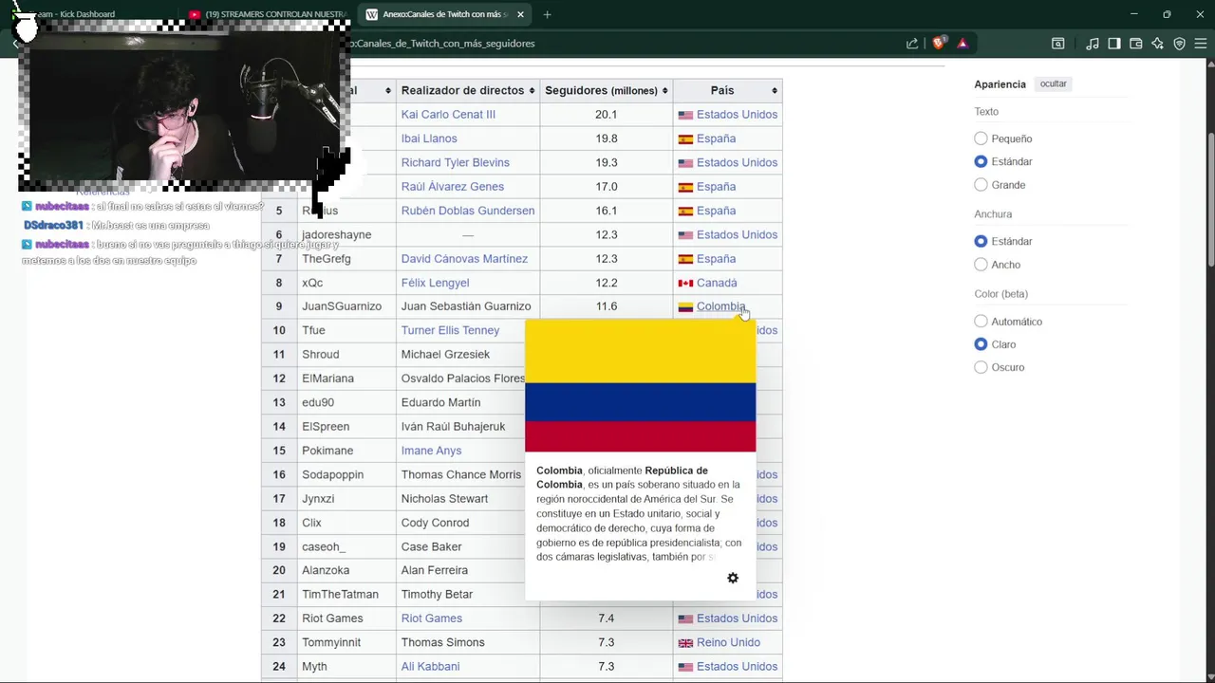Click the US flag in Myth row
The width and height of the screenshot is (1215, 683).
(x=685, y=667)
